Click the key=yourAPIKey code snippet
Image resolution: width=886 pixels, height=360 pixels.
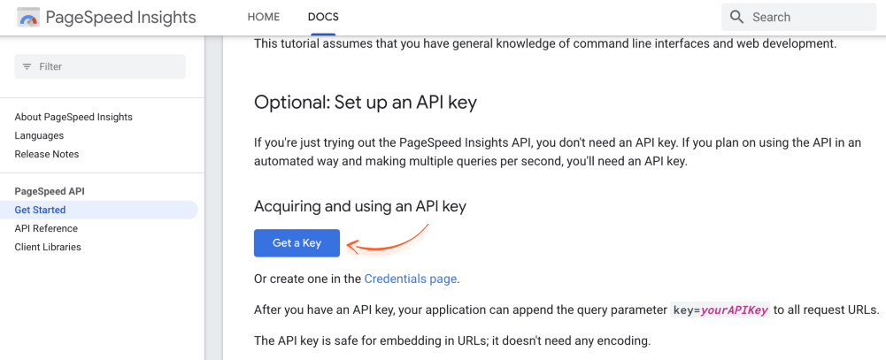(x=720, y=310)
